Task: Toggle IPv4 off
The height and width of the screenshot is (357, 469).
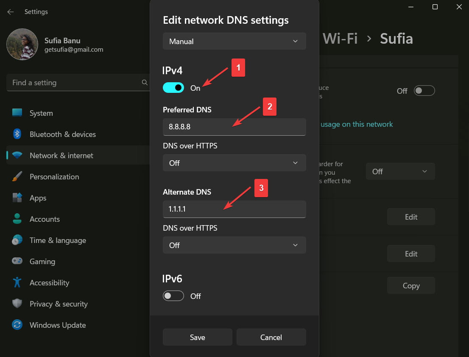Action: pyautogui.click(x=173, y=87)
